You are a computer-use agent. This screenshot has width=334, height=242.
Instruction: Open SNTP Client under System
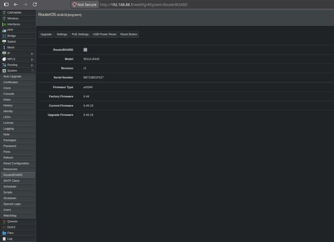coord(18,181)
